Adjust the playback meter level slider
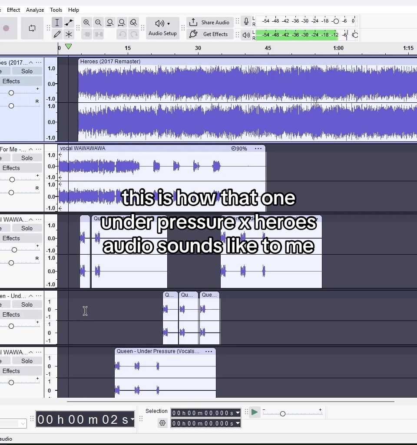 (355, 35)
